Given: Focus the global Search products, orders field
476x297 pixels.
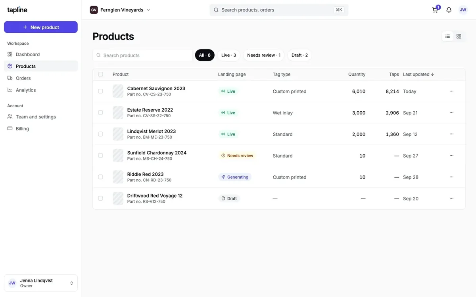Looking at the screenshot, I should [x=279, y=10].
